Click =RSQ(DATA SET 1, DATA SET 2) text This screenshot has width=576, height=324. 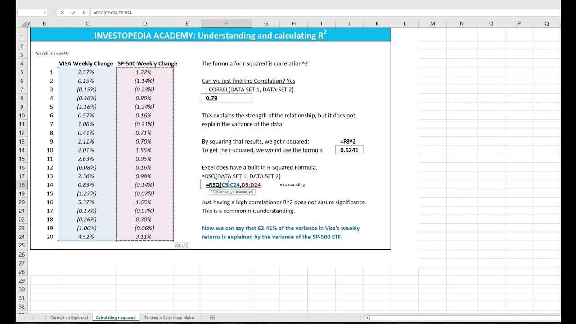pyautogui.click(x=241, y=176)
